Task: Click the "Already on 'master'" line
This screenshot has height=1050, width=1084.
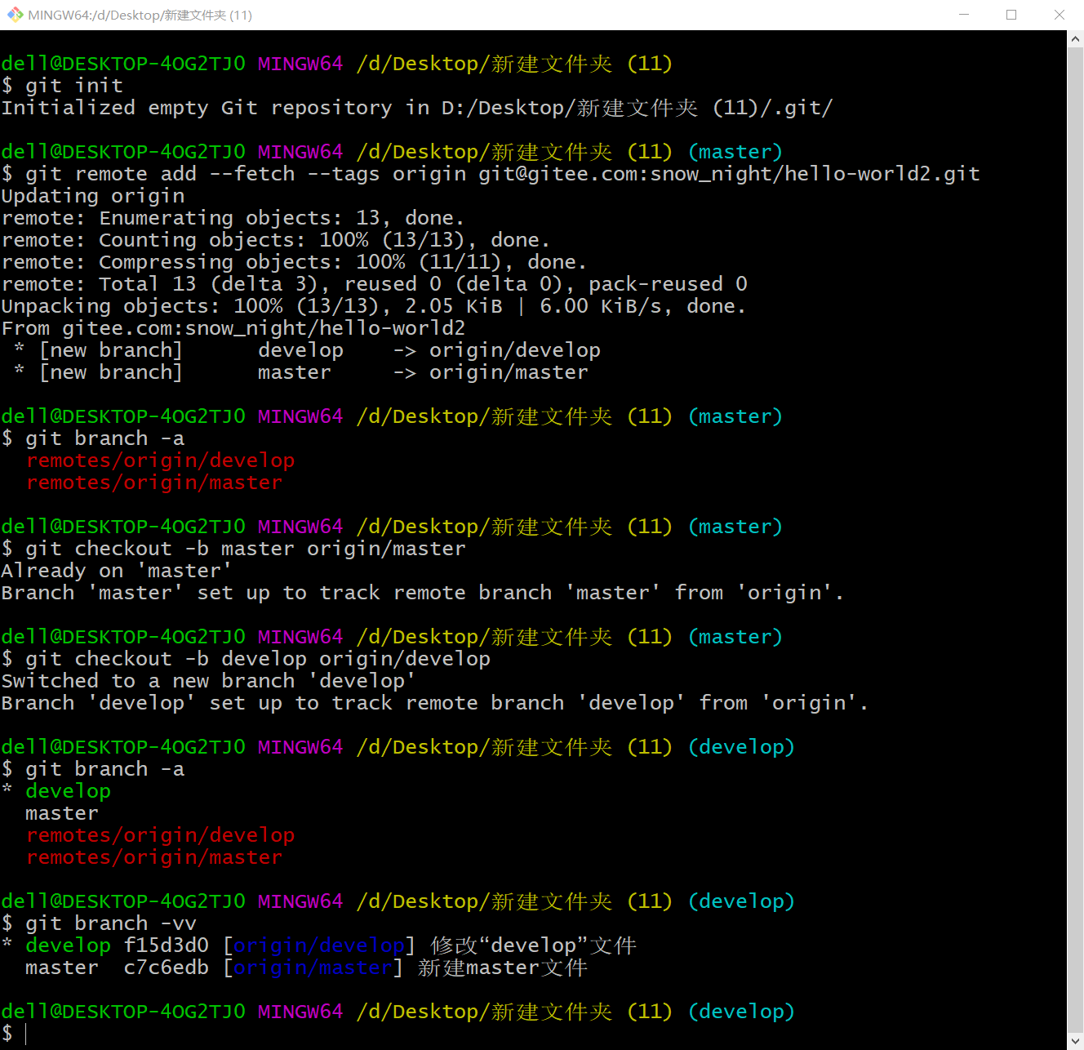Action: (x=117, y=571)
